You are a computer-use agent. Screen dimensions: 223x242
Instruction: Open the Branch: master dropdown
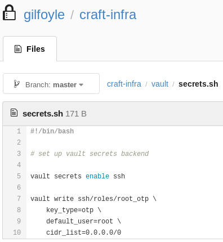point(51,84)
